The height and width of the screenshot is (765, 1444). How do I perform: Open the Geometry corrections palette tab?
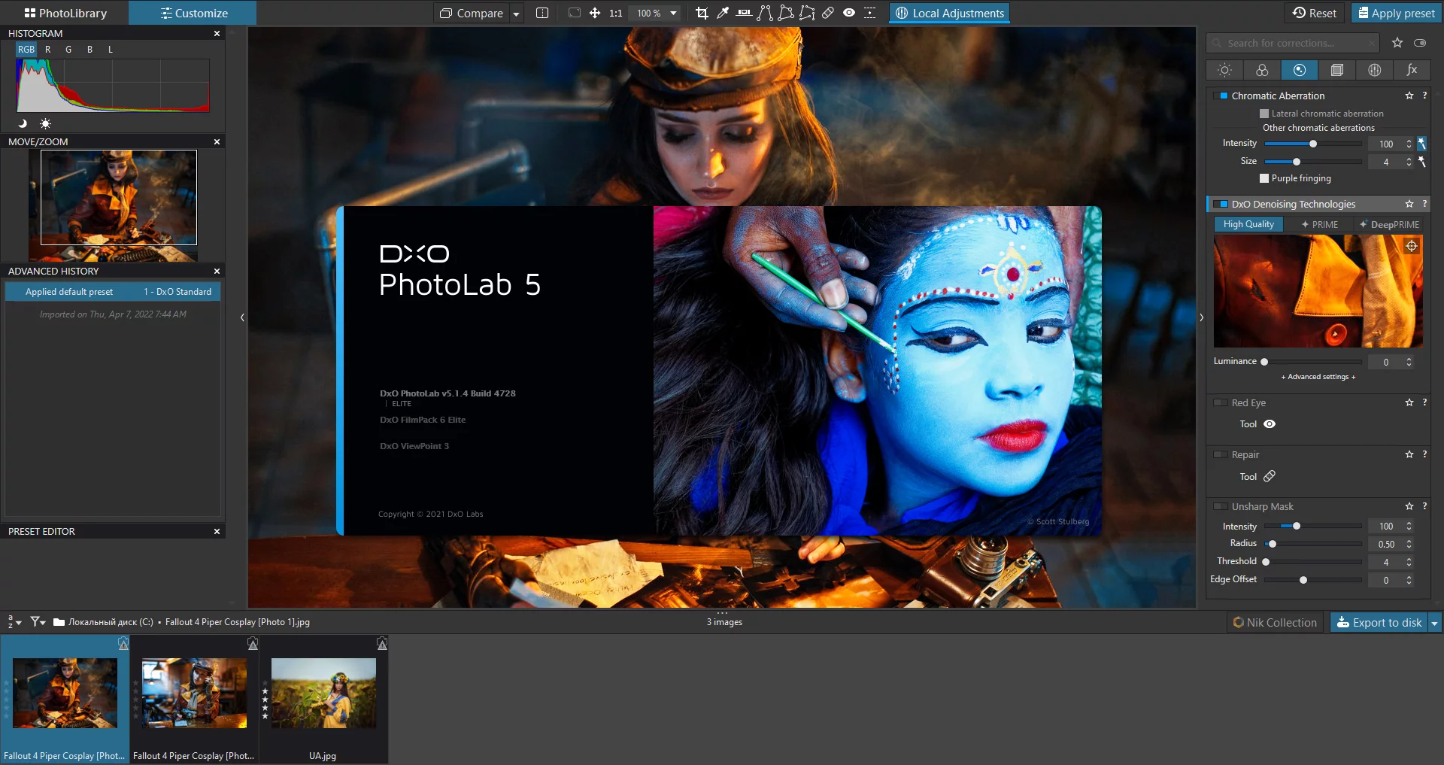[x=1337, y=70]
